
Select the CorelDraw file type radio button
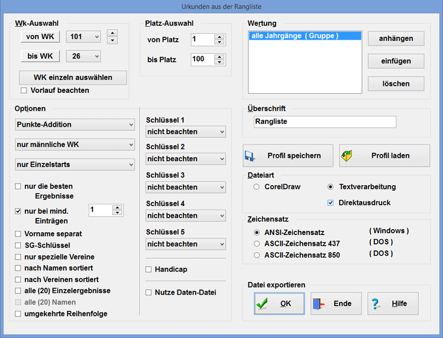(256, 187)
